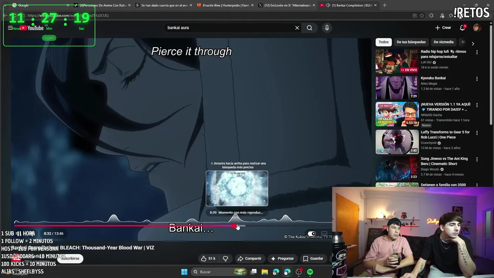494x278 pixels.
Task: Open OBS Studio from the taskbar
Action: click(298, 272)
